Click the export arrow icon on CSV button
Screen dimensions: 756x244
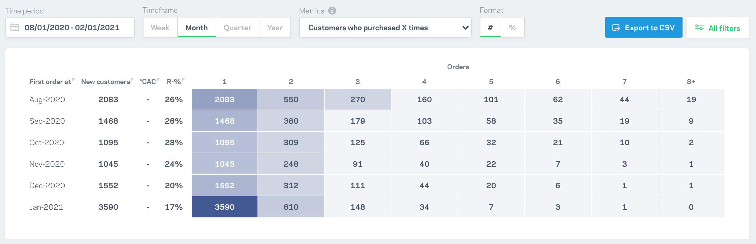click(x=616, y=28)
